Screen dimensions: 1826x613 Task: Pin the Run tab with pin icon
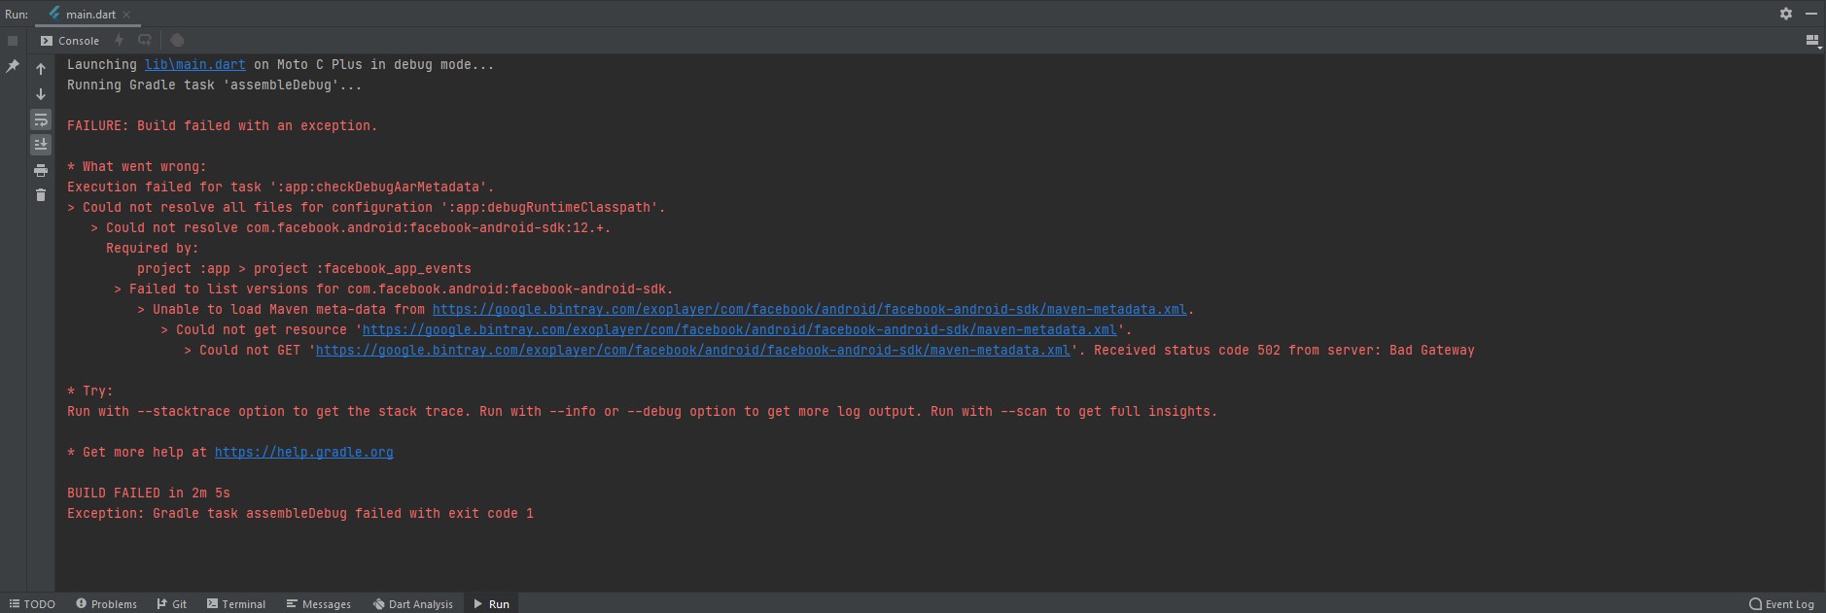(x=13, y=66)
